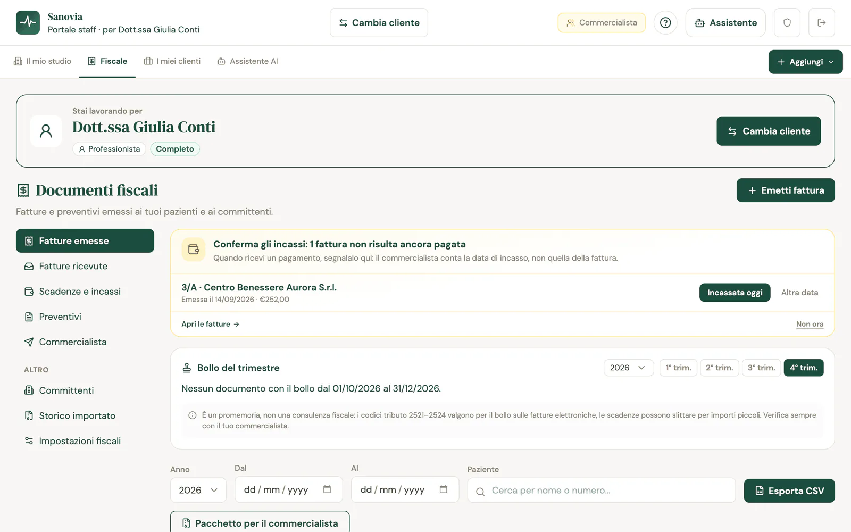This screenshot has width=851, height=532.
Task: Click the stamp icon next to Bollo del trimestre
Action: coord(187,368)
